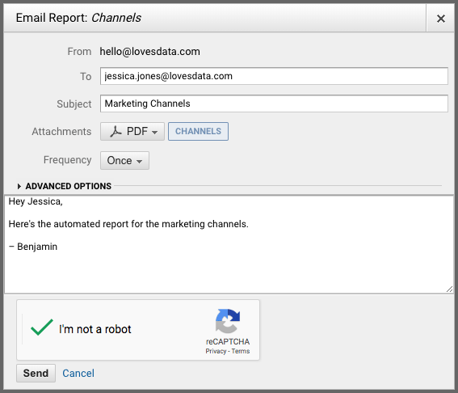Expand the Advanced Options section

click(69, 186)
